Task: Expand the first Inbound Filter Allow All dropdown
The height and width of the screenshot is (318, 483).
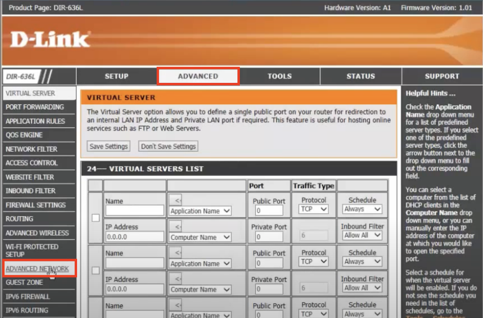Action: pyautogui.click(x=362, y=235)
